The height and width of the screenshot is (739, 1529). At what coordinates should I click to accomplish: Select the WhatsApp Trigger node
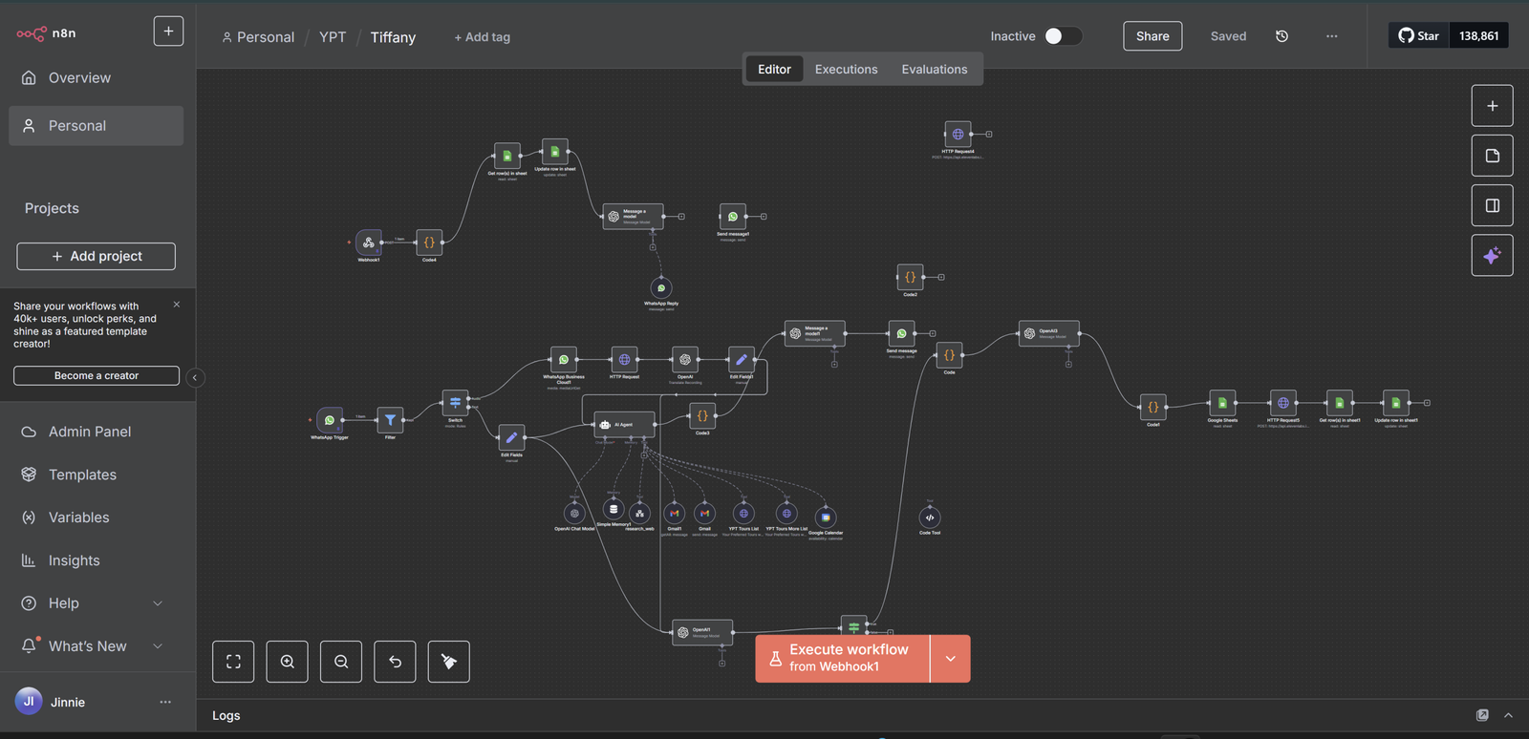tap(330, 420)
